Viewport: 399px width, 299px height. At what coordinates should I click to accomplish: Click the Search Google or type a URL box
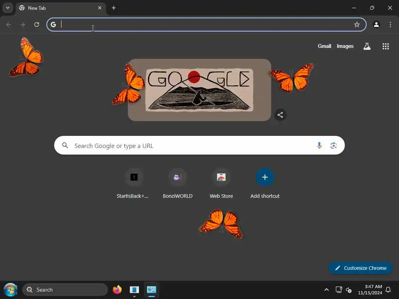[199, 146]
